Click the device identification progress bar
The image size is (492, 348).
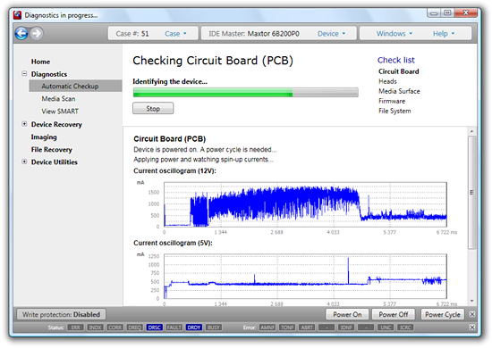(245, 92)
